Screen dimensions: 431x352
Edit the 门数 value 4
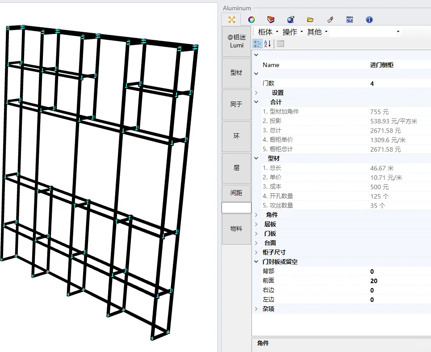[400, 83]
